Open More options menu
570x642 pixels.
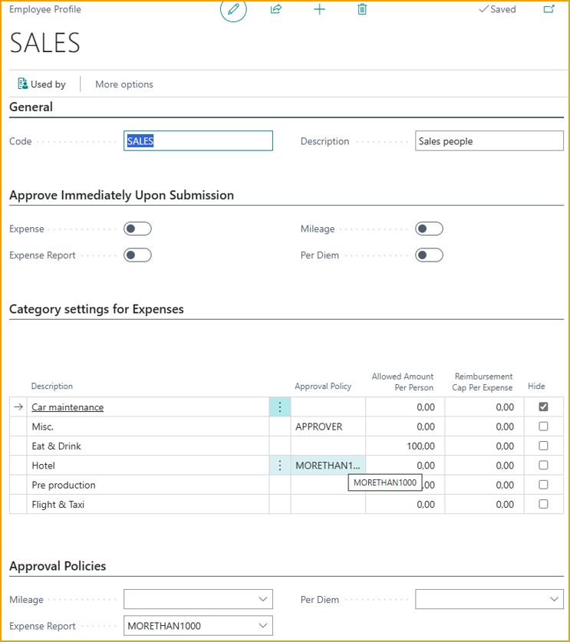(x=124, y=84)
